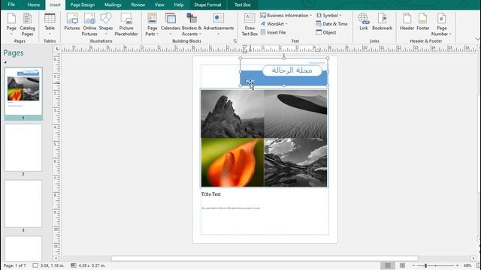
Task: Open Page Parts building blocks
Action: (x=152, y=24)
